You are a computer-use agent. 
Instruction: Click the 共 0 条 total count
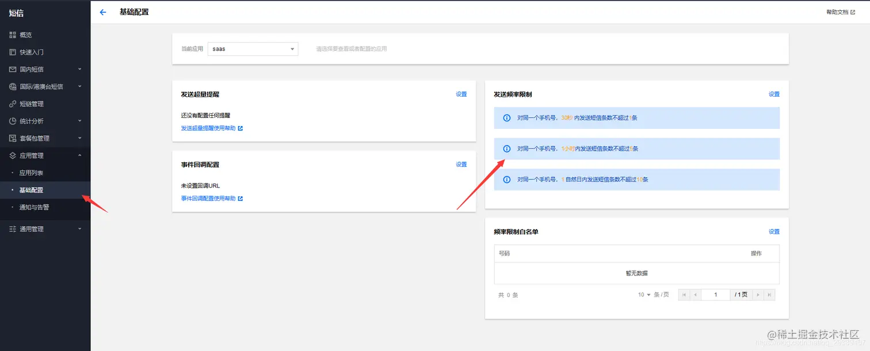pos(508,295)
